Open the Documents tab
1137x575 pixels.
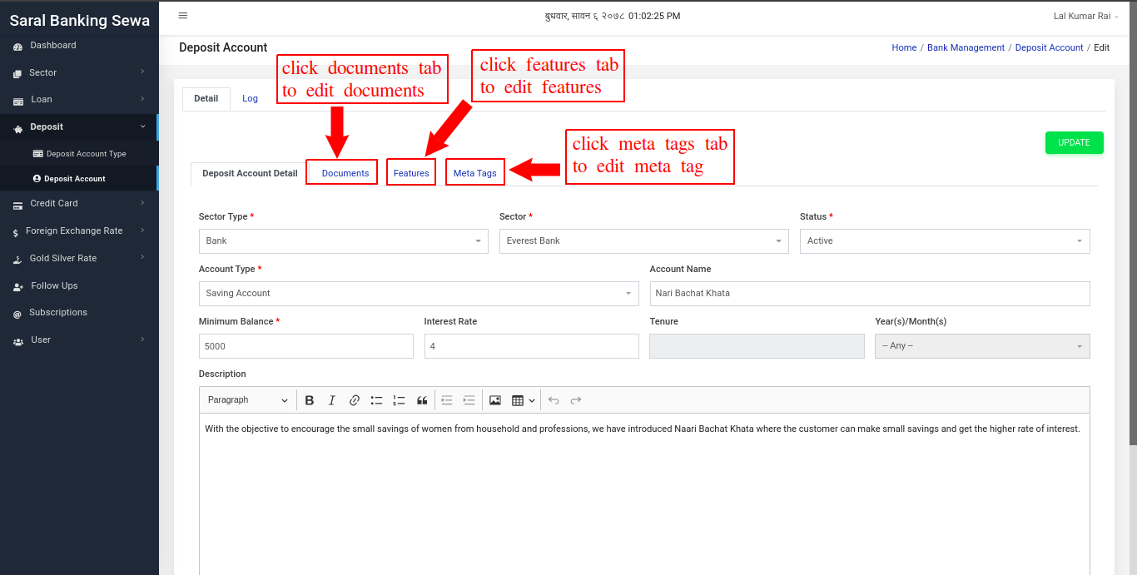[x=345, y=174]
